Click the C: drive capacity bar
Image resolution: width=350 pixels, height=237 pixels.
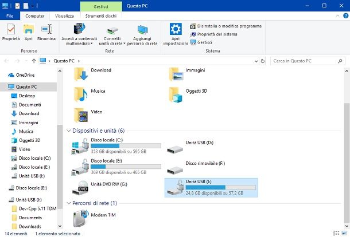pyautogui.click(x=126, y=146)
